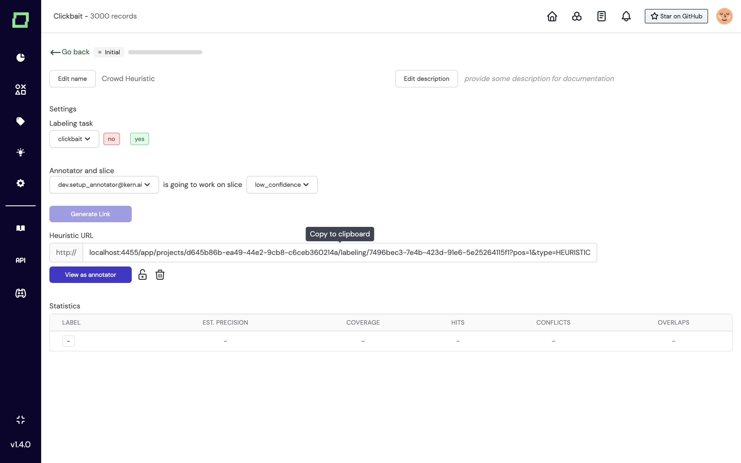Open the data browser shapes icon
Image resolution: width=741 pixels, height=463 pixels.
[21, 90]
